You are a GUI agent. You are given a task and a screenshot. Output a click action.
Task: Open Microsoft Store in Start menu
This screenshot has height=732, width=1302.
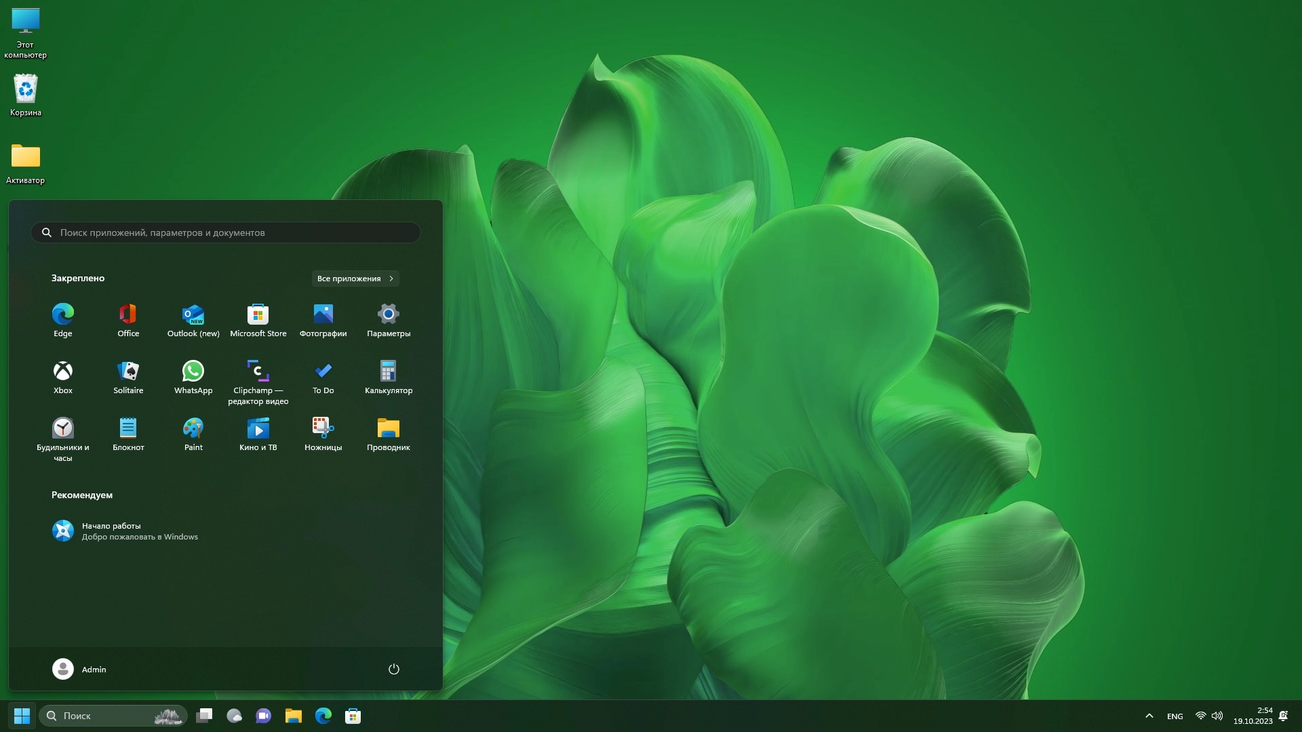point(258,320)
